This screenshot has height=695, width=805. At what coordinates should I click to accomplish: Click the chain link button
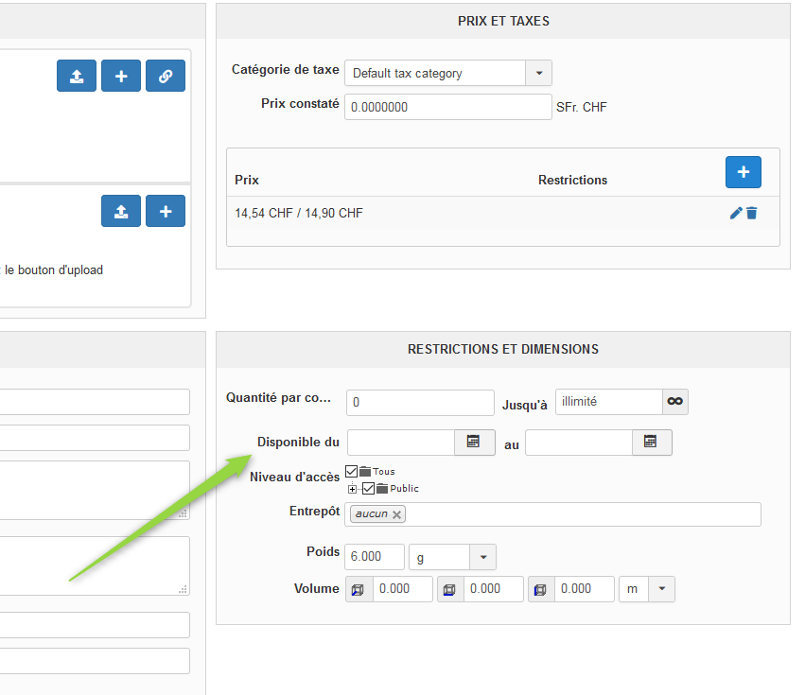tap(166, 76)
